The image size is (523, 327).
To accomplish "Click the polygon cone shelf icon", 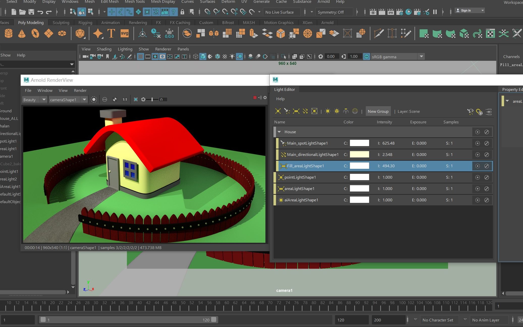I will (x=22, y=34).
